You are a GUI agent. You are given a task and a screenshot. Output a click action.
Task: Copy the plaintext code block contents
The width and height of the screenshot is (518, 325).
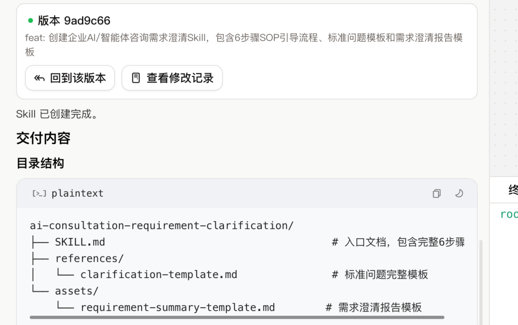[x=436, y=193]
